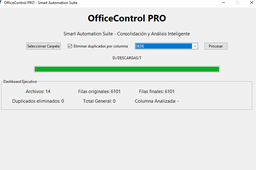Screen dimensions: 256x170
Task: Click the OfficeControl feather icon in title bar
Action: pyautogui.click(x=1, y=3)
